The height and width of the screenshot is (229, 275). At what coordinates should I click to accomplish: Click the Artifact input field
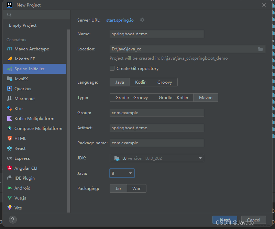[x=157, y=128]
